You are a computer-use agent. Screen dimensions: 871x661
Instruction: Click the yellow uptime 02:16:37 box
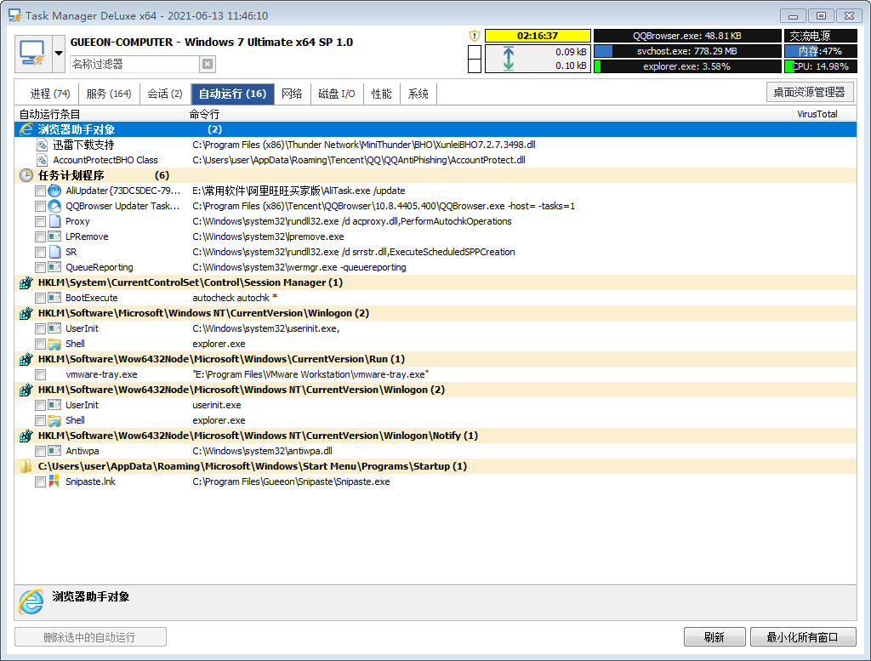(x=538, y=36)
